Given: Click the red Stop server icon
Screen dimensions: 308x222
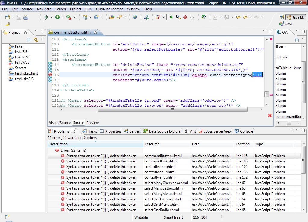Looking at the screenshot, I should click(x=185, y=17).
